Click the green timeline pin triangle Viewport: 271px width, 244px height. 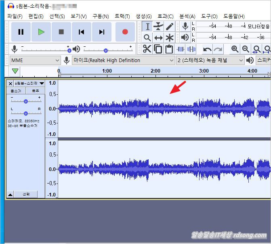(15, 71)
